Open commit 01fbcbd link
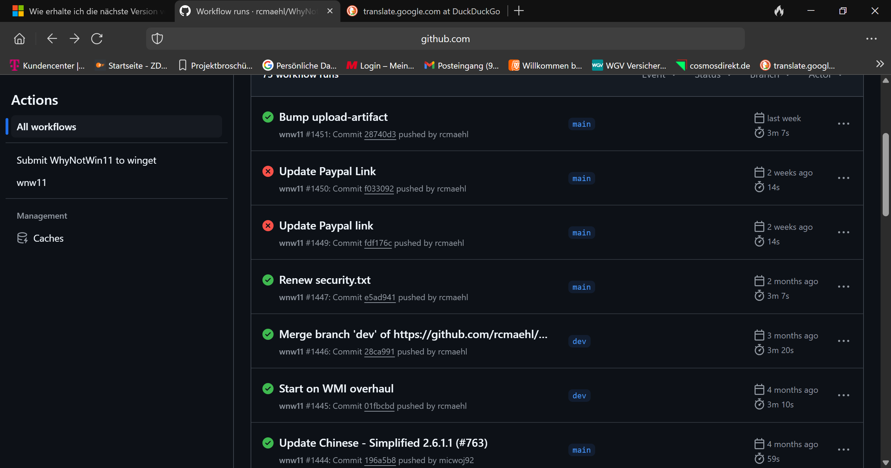Image resolution: width=891 pixels, height=468 pixels. pos(379,406)
